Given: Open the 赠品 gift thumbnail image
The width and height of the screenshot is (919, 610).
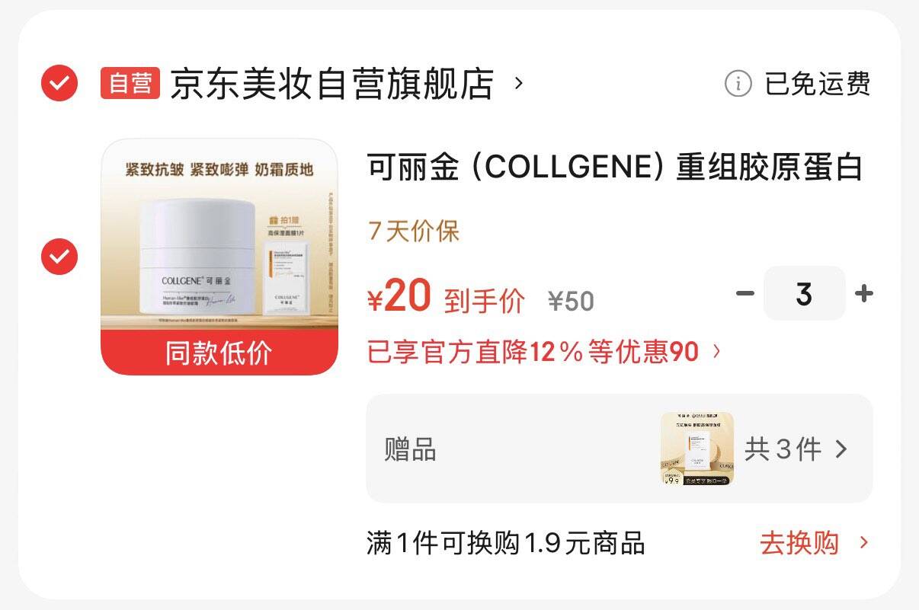Looking at the screenshot, I should coord(697,449).
